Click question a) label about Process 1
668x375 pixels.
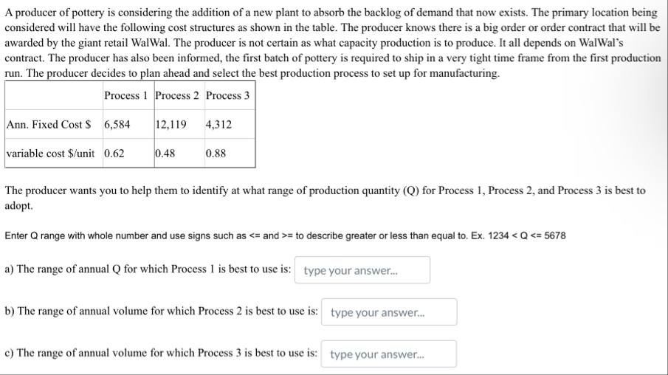pos(148,269)
